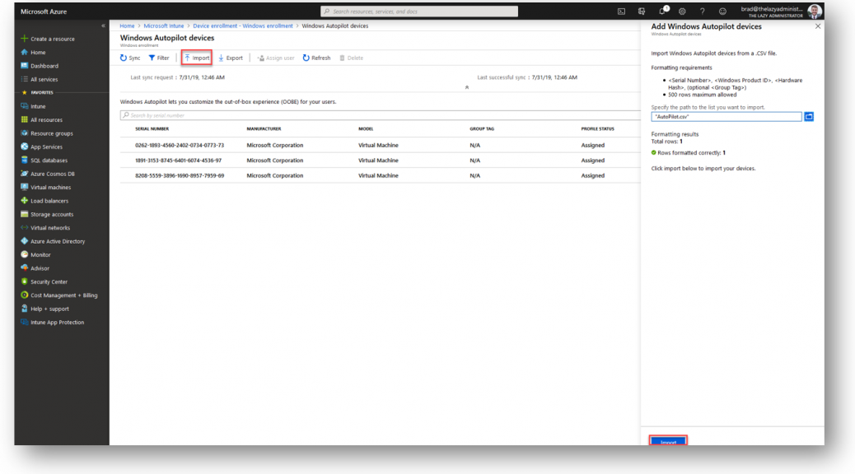Click the Home breadcrumb link
The height and width of the screenshot is (474, 855).
[127, 26]
